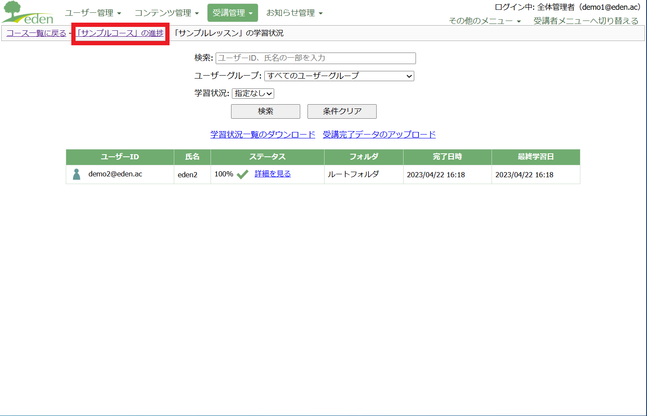Click the 完了日時 column header
Screen dimensions: 647x416
pos(448,157)
